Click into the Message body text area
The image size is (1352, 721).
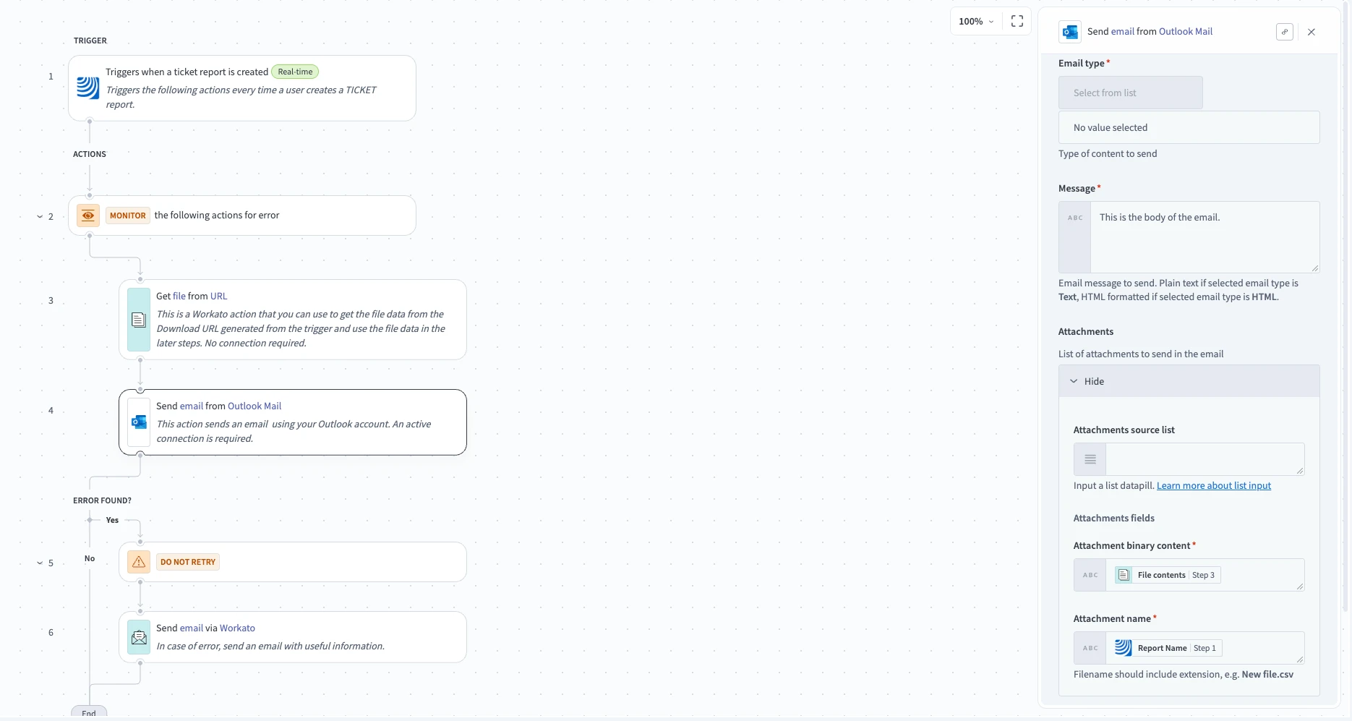pos(1205,237)
